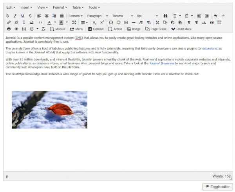Insert a numbered list

pyautogui.click(x=186, y=16)
